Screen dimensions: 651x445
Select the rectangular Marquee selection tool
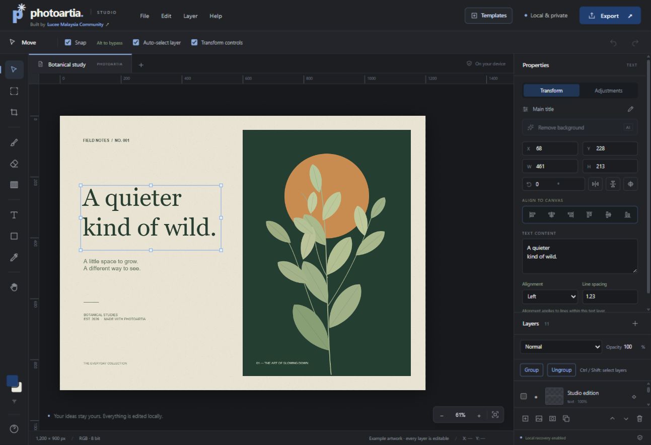(14, 91)
